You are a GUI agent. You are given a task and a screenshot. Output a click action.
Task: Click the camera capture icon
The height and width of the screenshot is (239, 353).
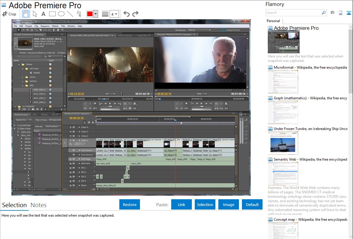point(332,13)
